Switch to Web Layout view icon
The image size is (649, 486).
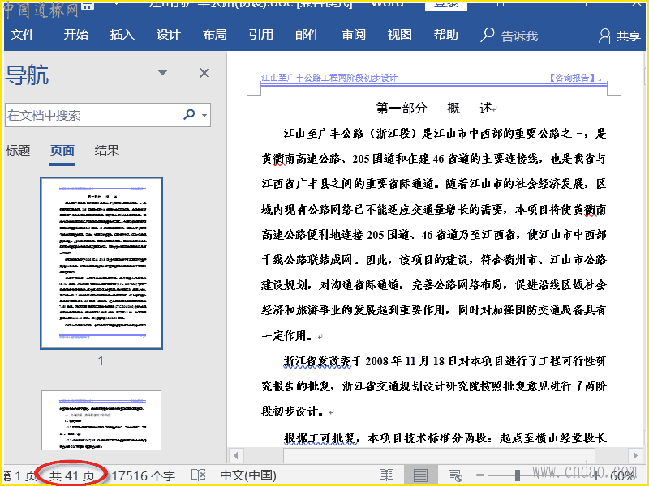pos(455,475)
